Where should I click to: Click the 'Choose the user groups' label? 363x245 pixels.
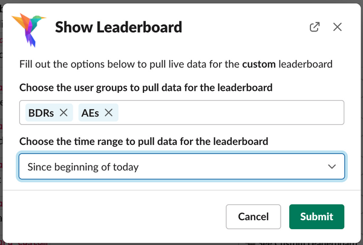(x=146, y=88)
